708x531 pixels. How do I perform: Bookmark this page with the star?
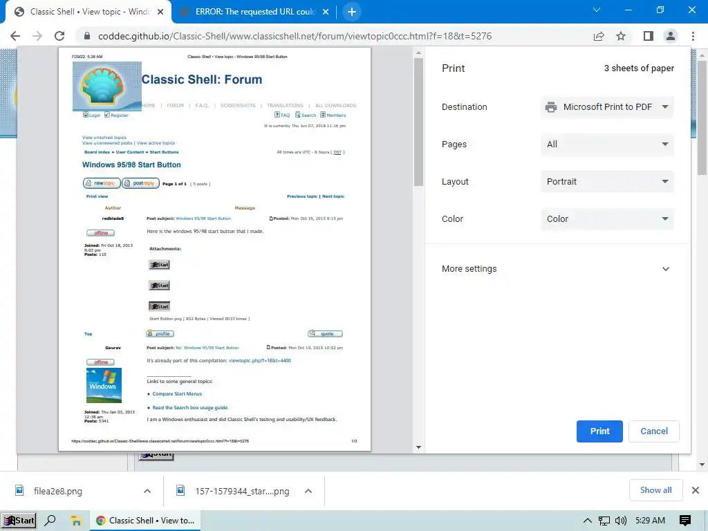621,36
